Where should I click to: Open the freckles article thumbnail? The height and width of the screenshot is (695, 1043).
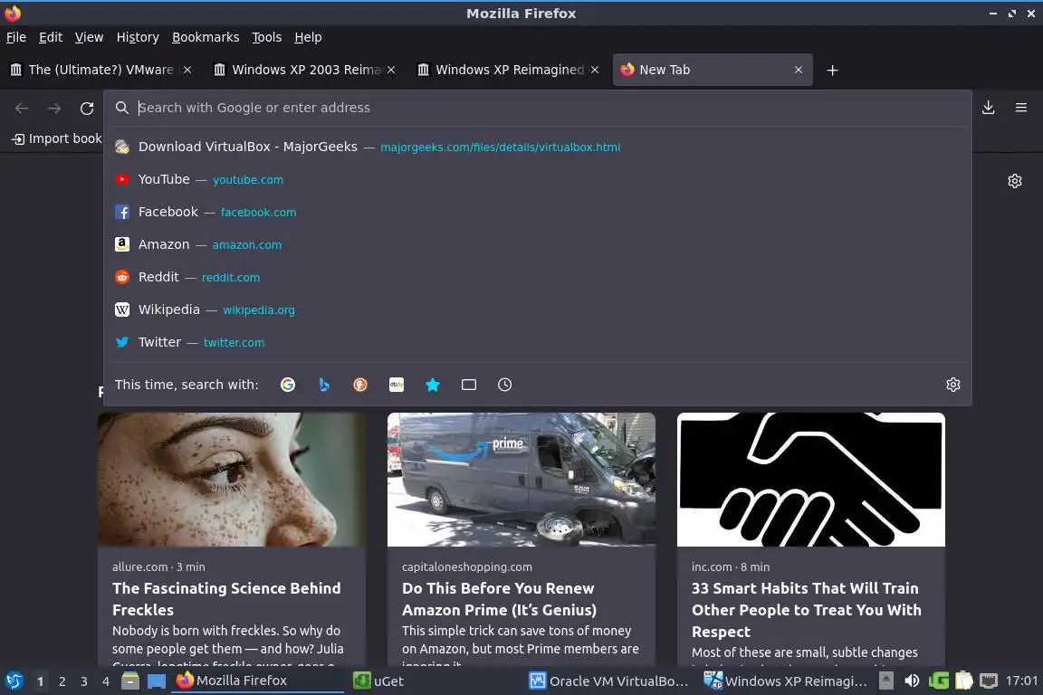[232, 480]
